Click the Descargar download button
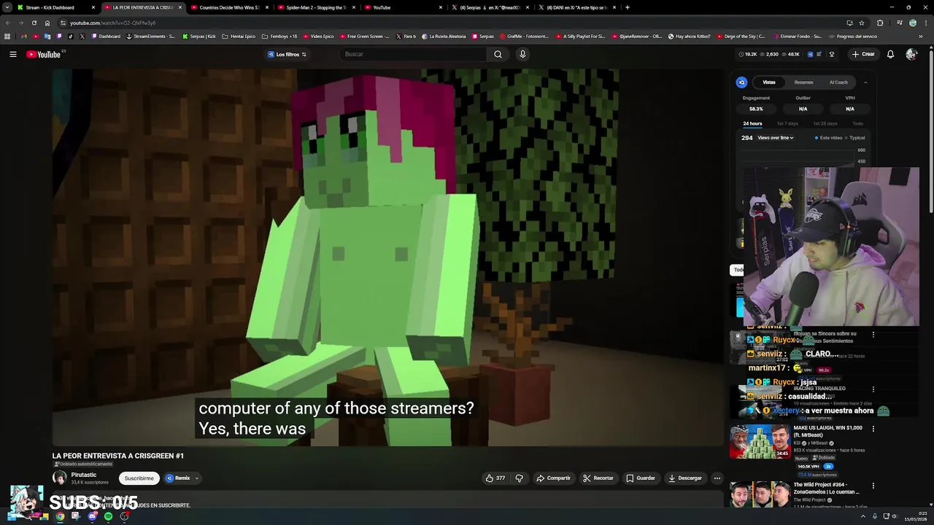 684,478
